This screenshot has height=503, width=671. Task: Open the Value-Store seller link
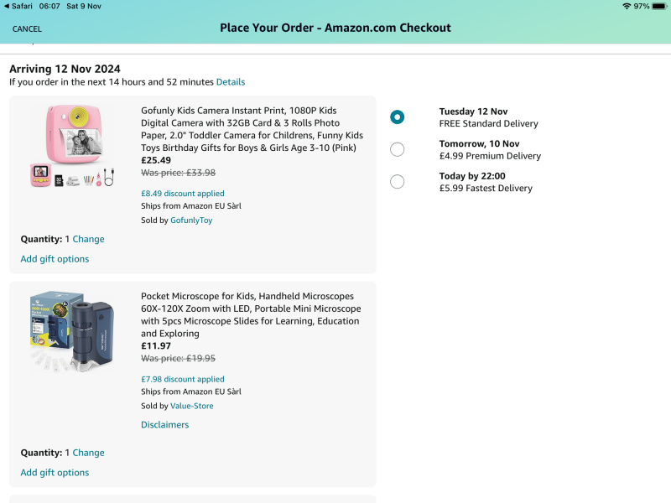[191, 406]
